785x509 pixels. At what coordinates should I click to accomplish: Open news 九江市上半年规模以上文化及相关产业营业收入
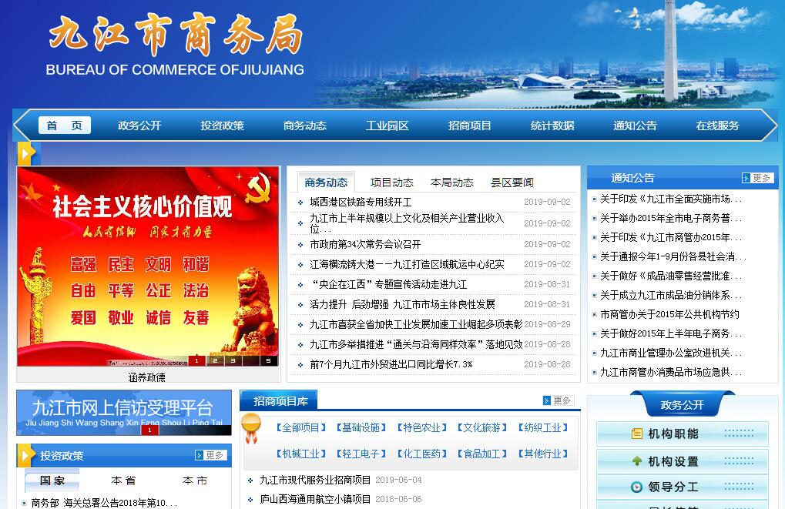407,223
